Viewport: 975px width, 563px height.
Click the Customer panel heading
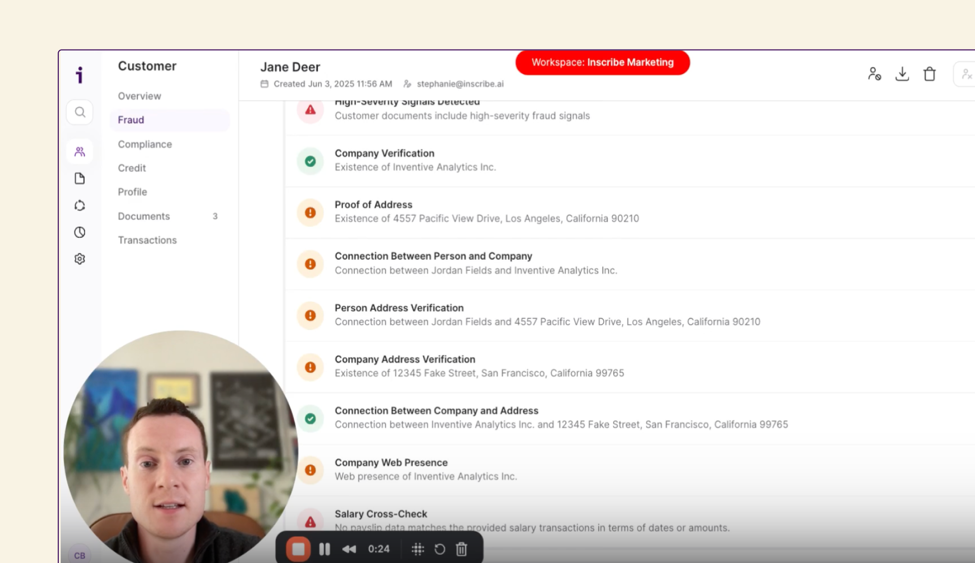pyautogui.click(x=147, y=66)
